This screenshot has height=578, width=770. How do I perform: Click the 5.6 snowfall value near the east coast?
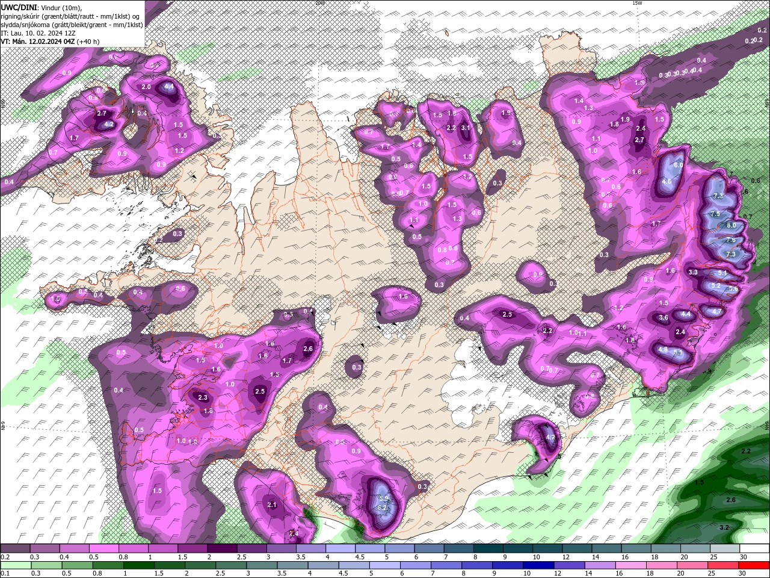733,289
